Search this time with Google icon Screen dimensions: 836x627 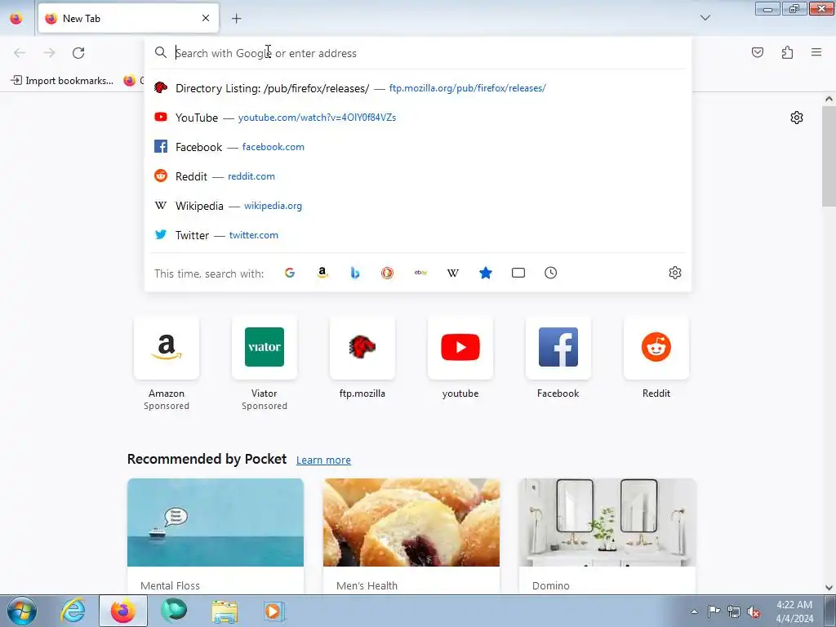(x=290, y=273)
